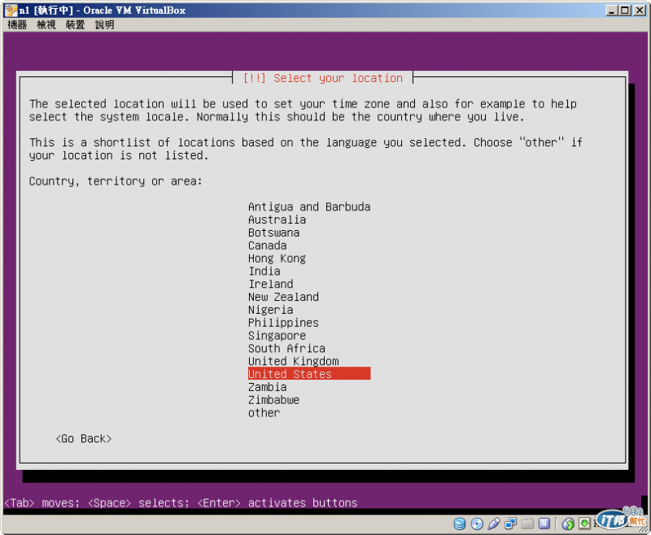Choose Zambia from the country list

pos(268,387)
